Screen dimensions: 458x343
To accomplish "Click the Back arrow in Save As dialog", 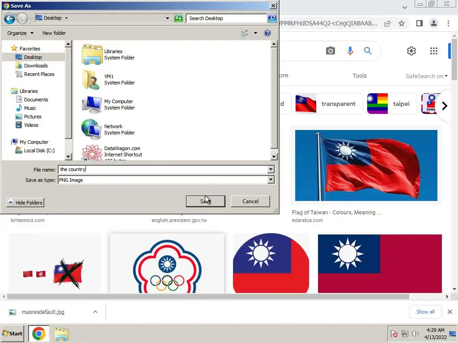I will click(9, 19).
